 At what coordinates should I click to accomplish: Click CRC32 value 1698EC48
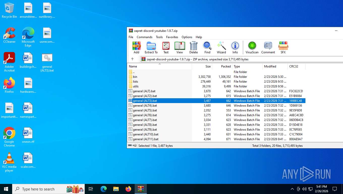click(x=296, y=101)
